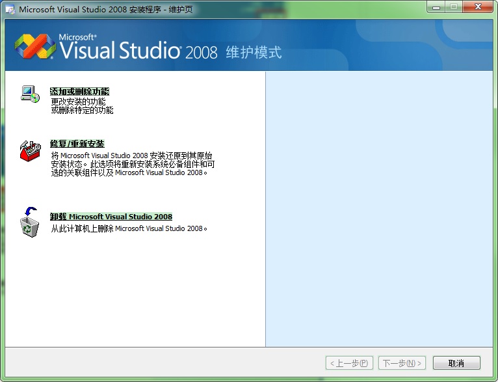Screen dimensions: 498x382
Task: Click the text 或删除特定的功能
Action: tap(82, 110)
